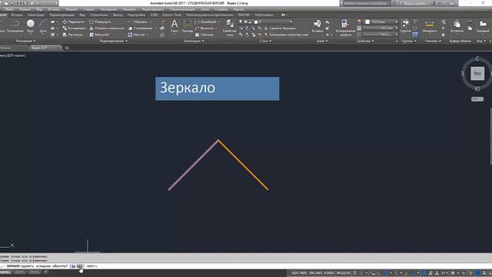Image resolution: width=492 pixels, height=277 pixels.
Task: Toggle grid display in status bar
Action: pyautogui.click(x=355, y=273)
